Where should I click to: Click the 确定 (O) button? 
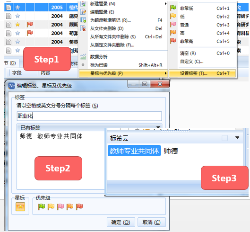121,222
